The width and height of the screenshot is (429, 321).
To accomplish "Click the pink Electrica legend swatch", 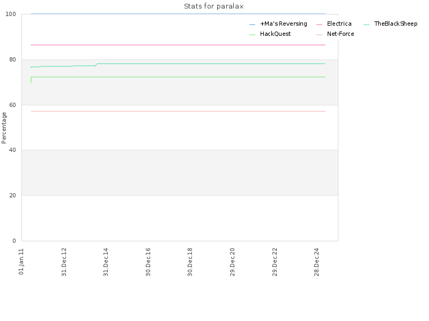I will point(319,25).
